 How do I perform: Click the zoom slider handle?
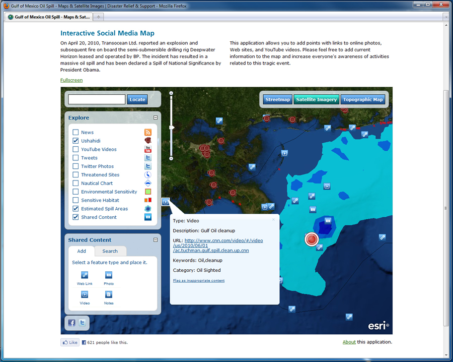pos(172,128)
